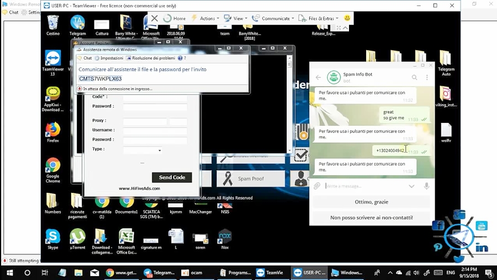Image resolution: width=497 pixels, height=280 pixels.
Task: Collapse the bot keyboard chevron in Telegram
Action: pos(411,186)
